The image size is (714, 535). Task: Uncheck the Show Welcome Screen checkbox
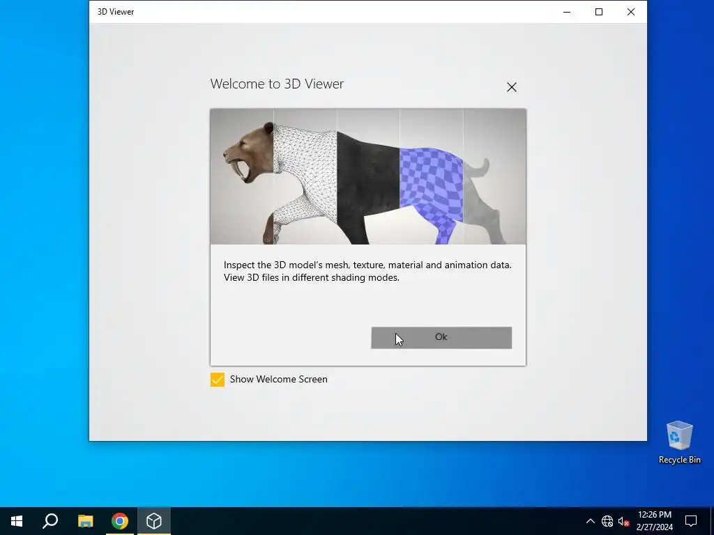tap(218, 380)
